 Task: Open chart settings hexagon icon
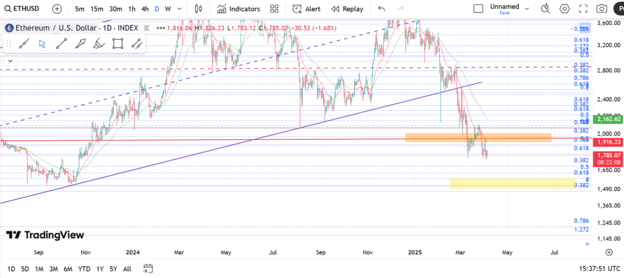pos(565,9)
